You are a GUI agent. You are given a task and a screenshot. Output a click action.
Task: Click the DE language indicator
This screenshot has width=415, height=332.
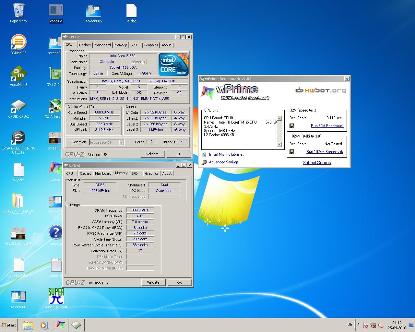pos(350,325)
